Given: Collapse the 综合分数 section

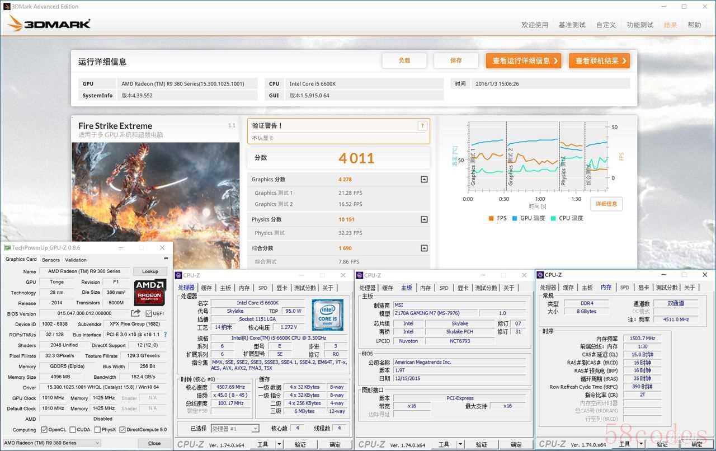Looking at the screenshot, I should point(424,248).
